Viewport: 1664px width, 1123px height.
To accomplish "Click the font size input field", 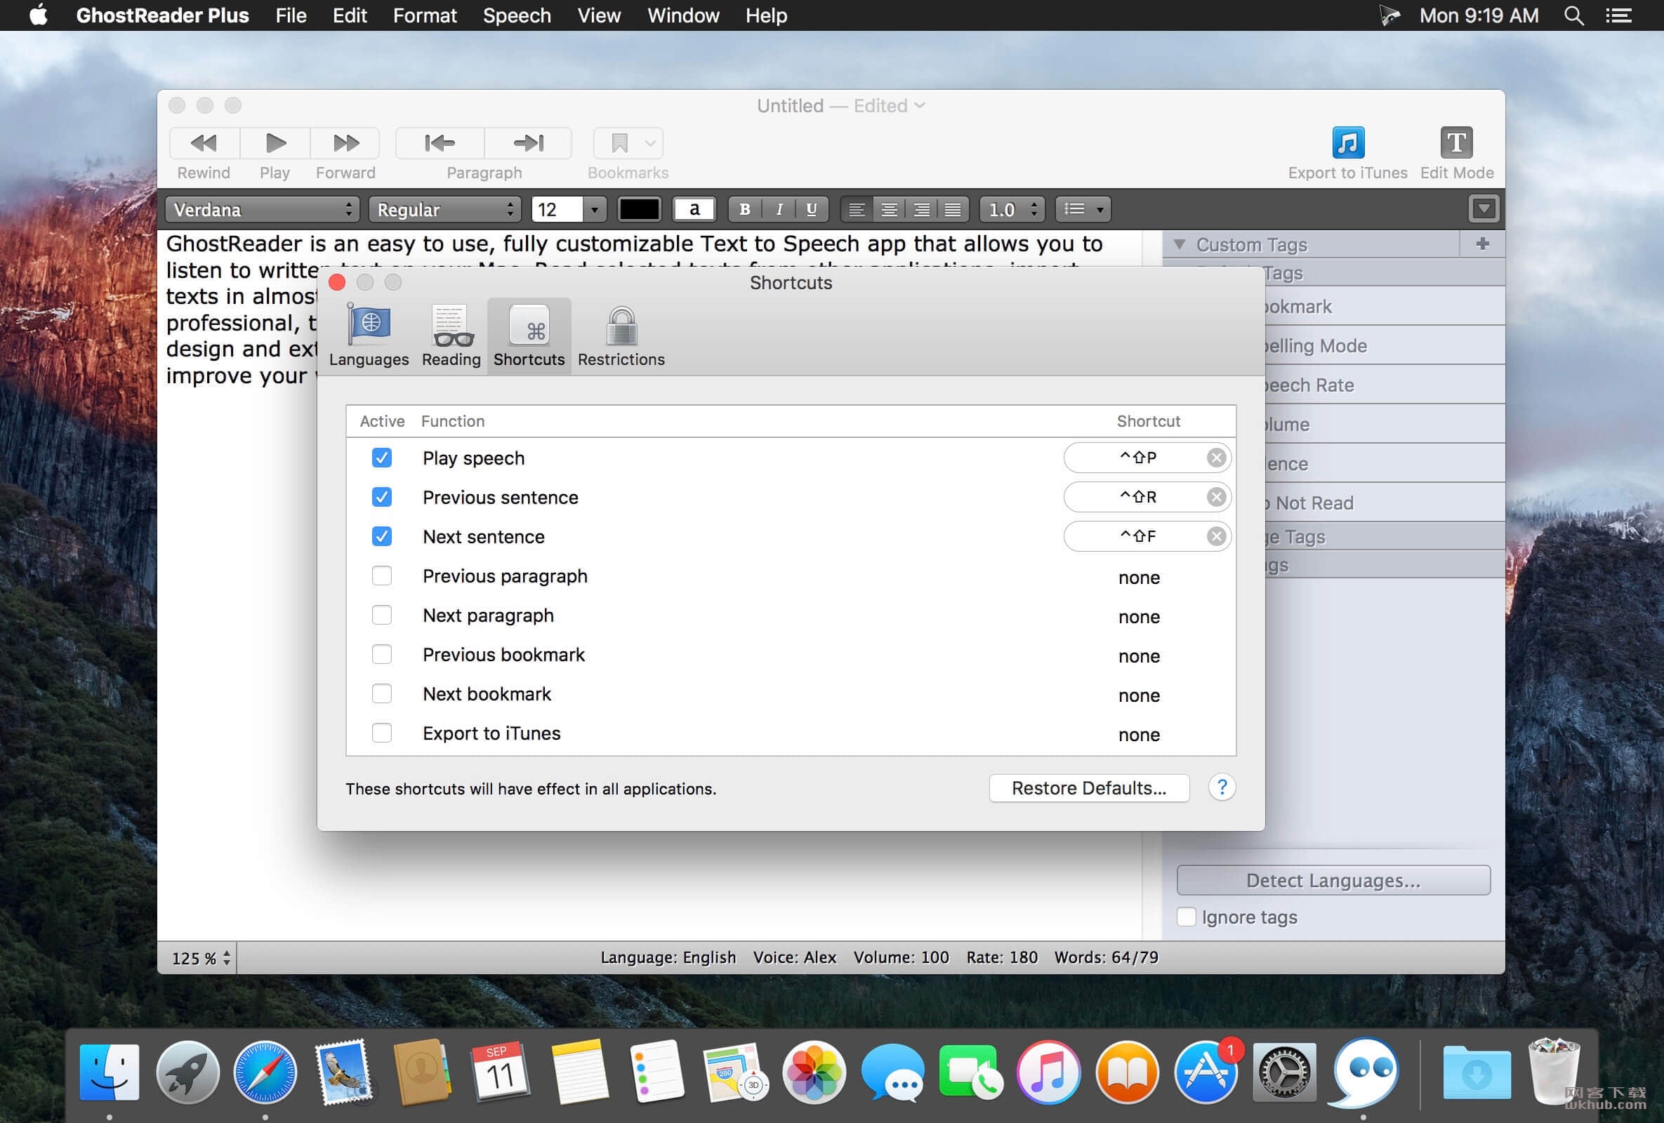I will coord(557,209).
